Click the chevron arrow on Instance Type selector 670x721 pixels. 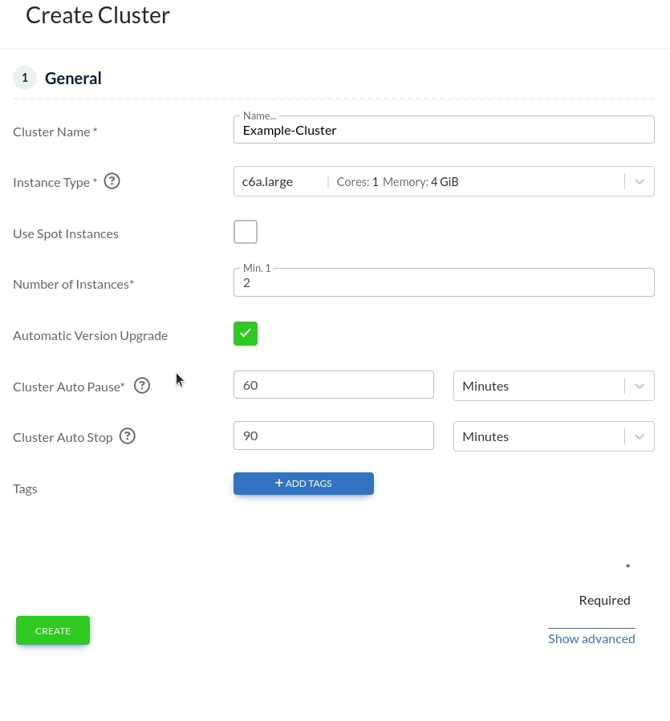(640, 181)
